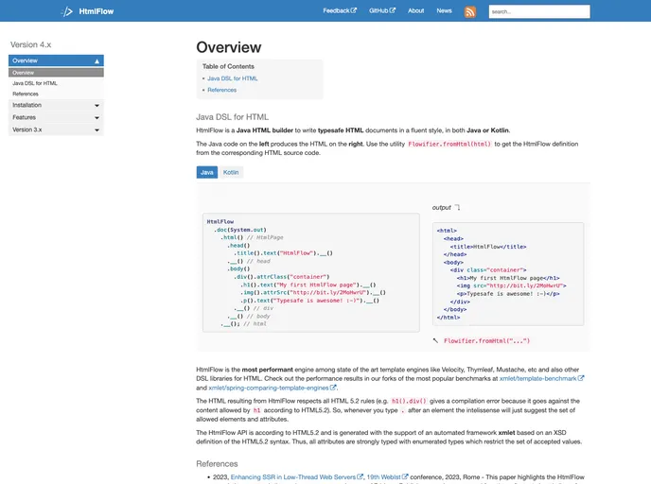Click the external-link icon after template-benchmark

[x=581, y=378]
